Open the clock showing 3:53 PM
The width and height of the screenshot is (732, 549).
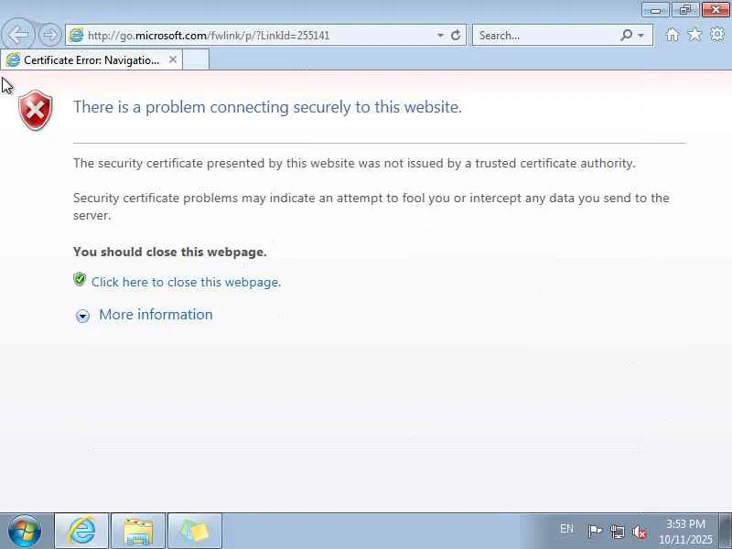point(685,532)
